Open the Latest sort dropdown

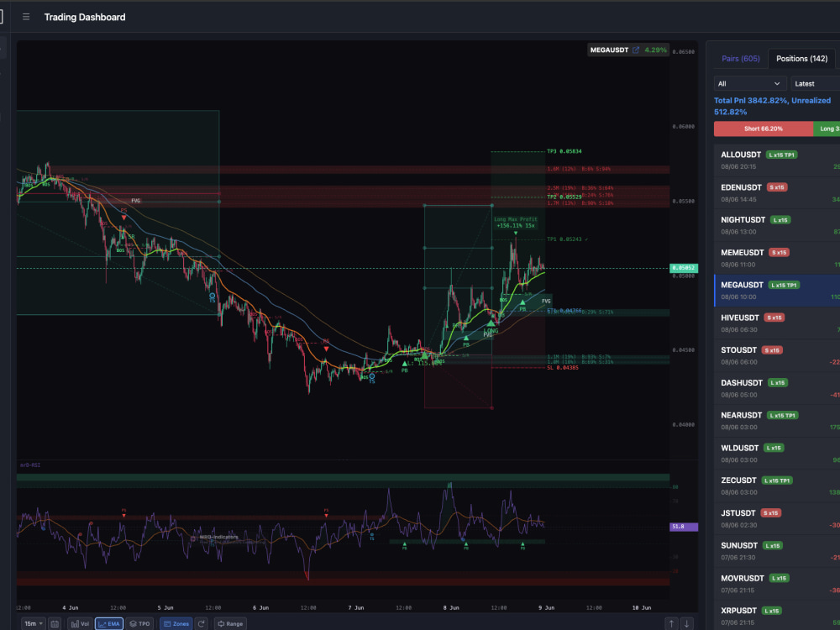point(816,83)
